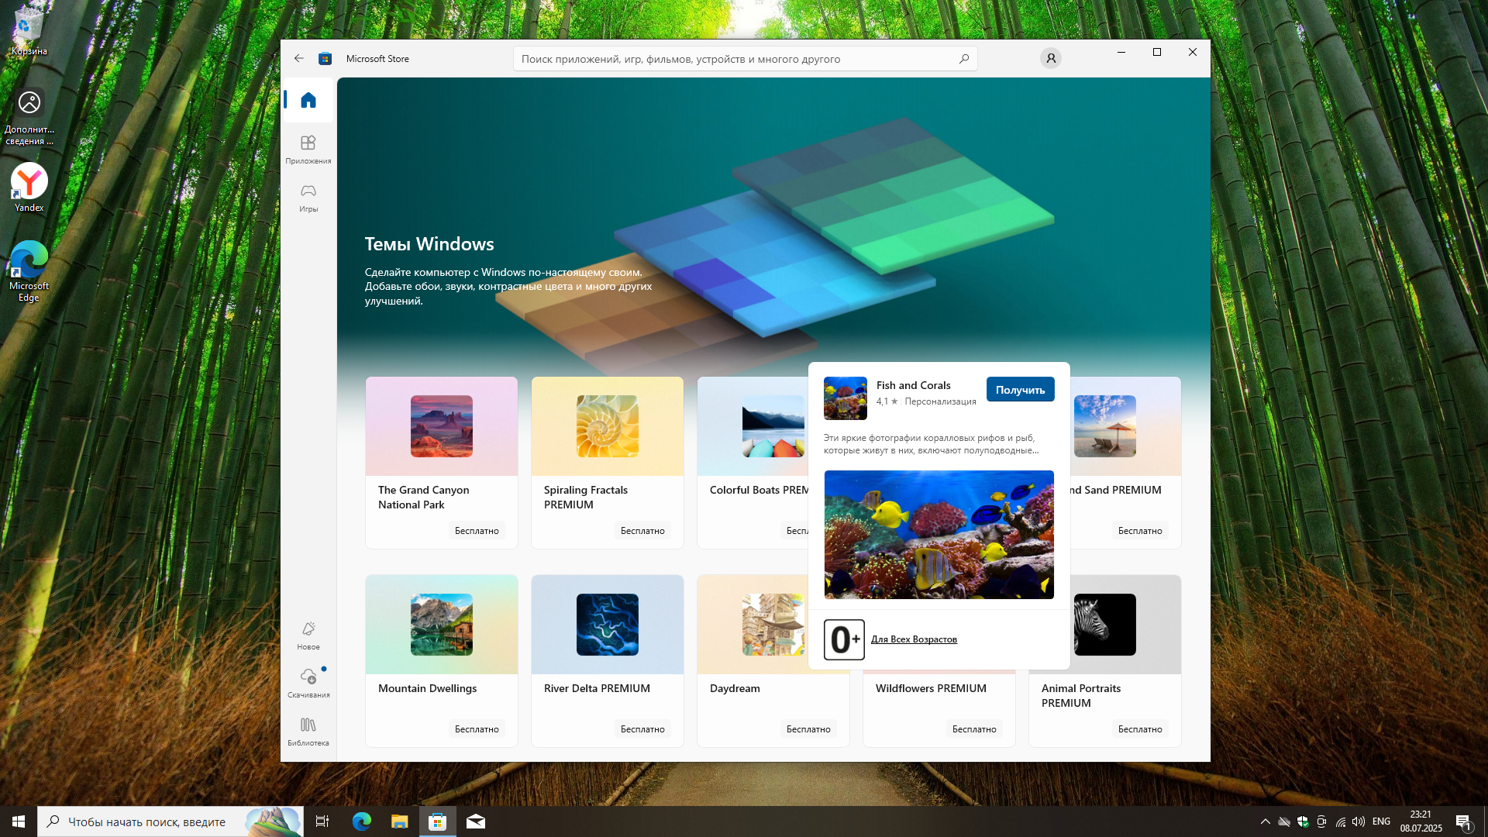Open the Скачивания (Downloads) page
This screenshot has height=837, width=1488.
coord(308,683)
